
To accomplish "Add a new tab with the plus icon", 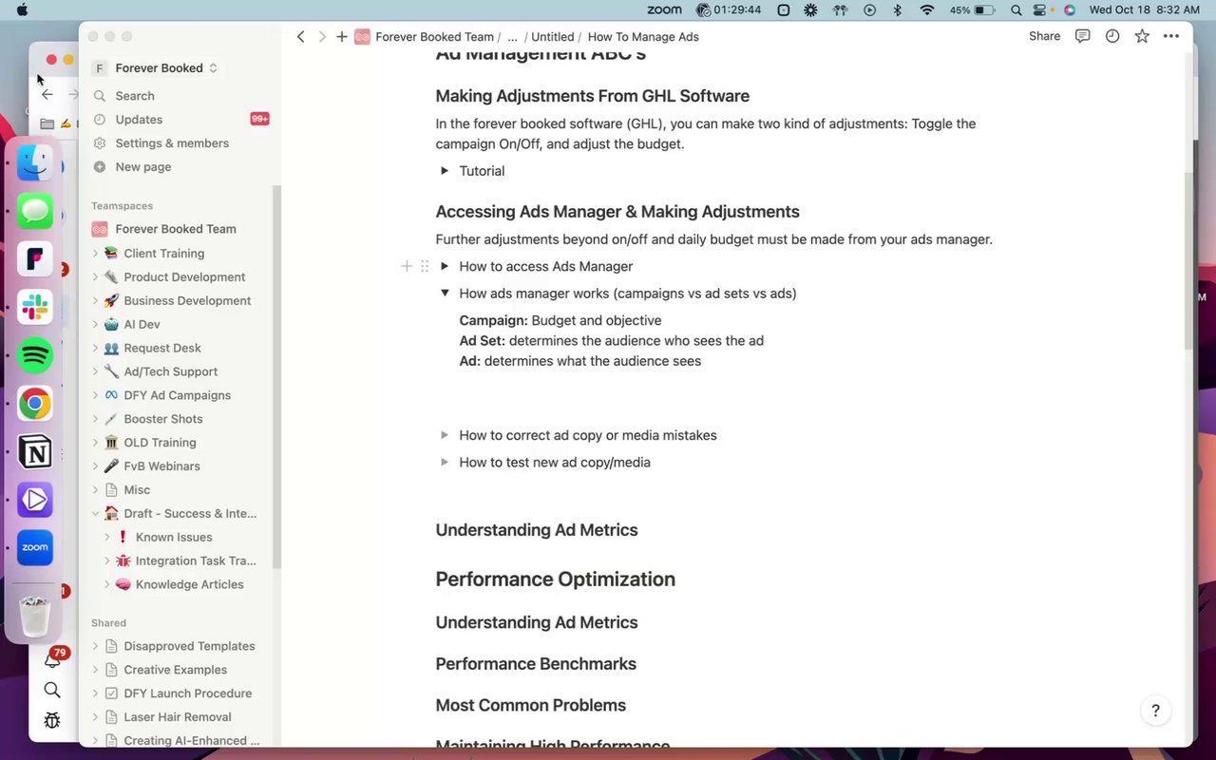I will click(342, 36).
